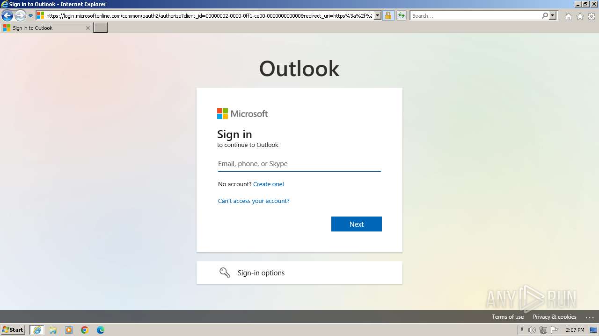Click Internet Explorer taskbar icon
Viewport: 599px width, 336px height.
point(37,330)
